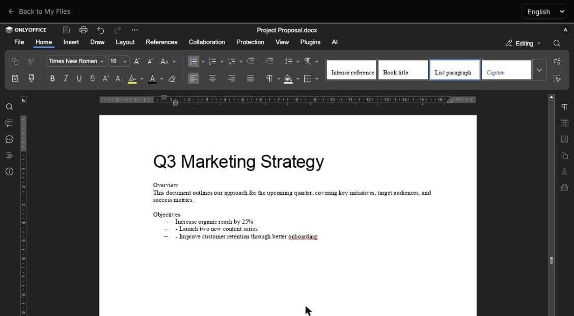
Task: Decrease paragraph indent
Action: click(251, 61)
